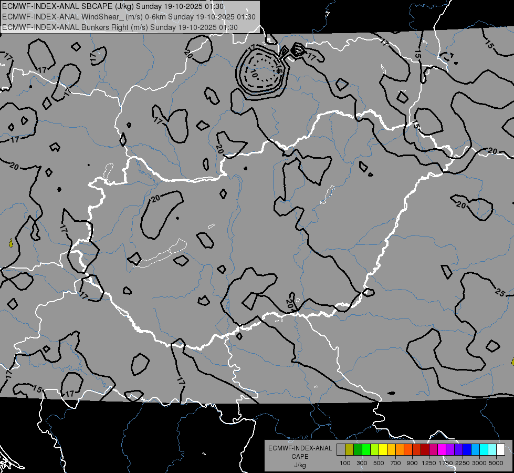Select the cyan legend swatch after 3000
Viewport: 514px width, 473px height.
coord(484,450)
